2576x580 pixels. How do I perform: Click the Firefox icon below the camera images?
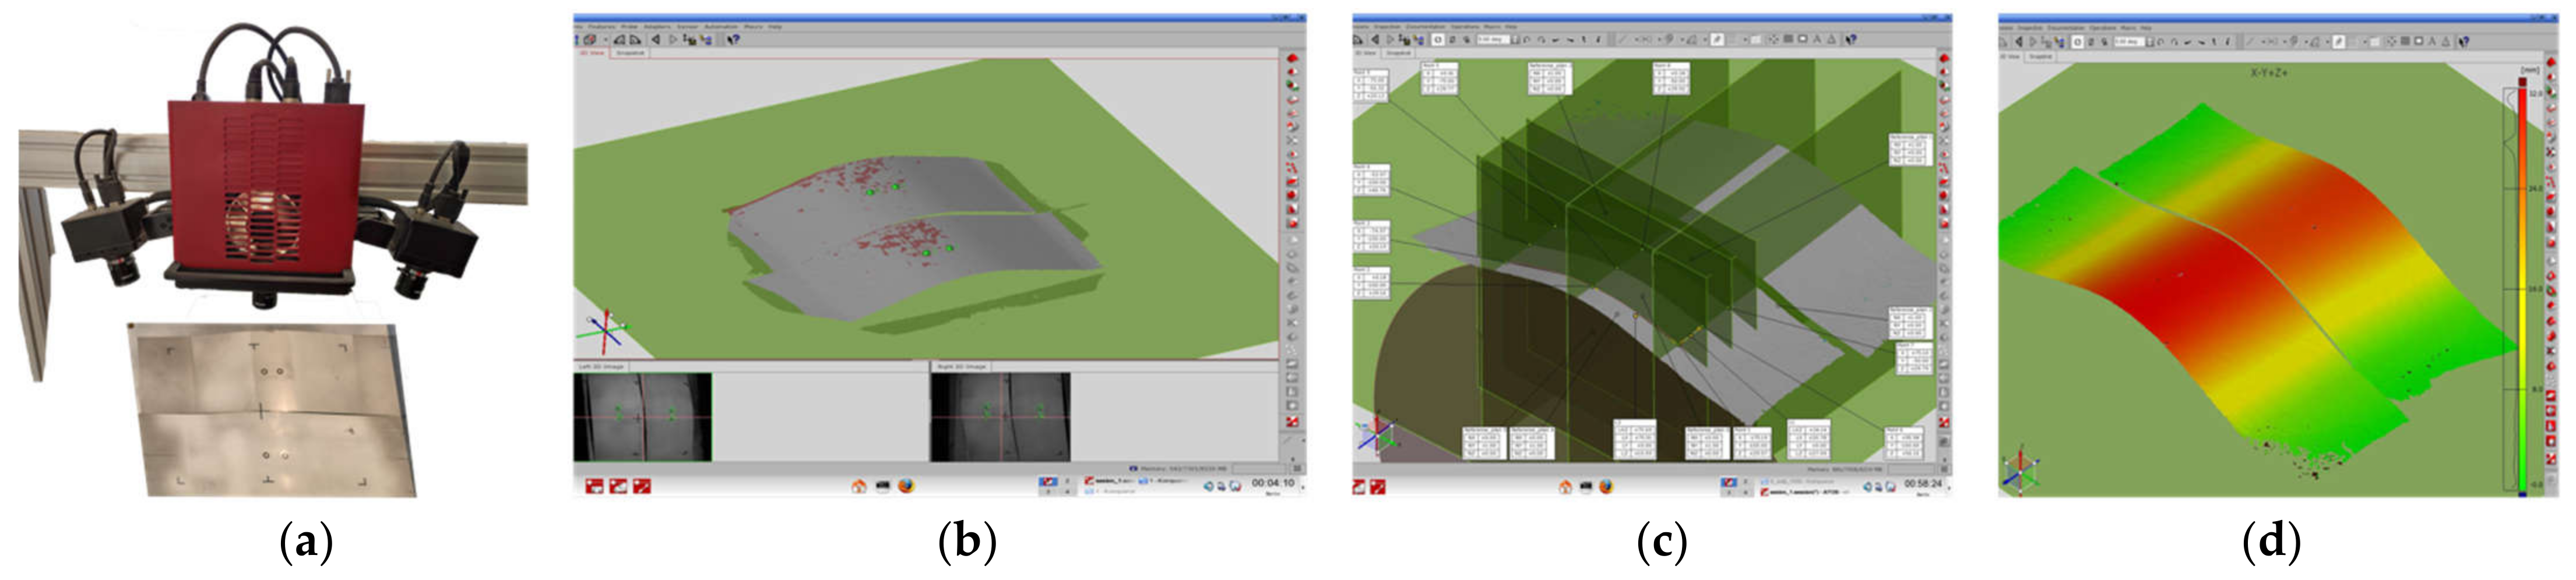[x=906, y=486]
